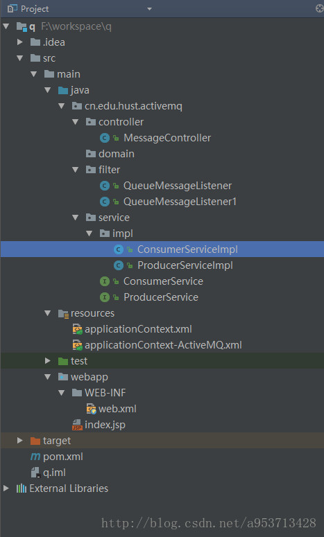Click the web.xml file icon

tap(91, 409)
